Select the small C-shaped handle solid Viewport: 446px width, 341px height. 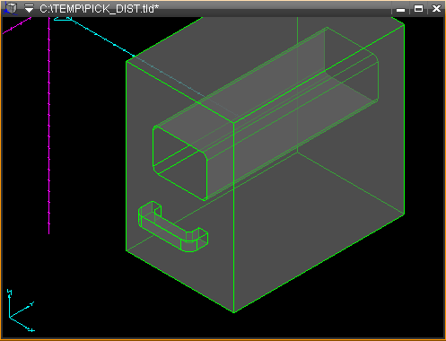173,227
